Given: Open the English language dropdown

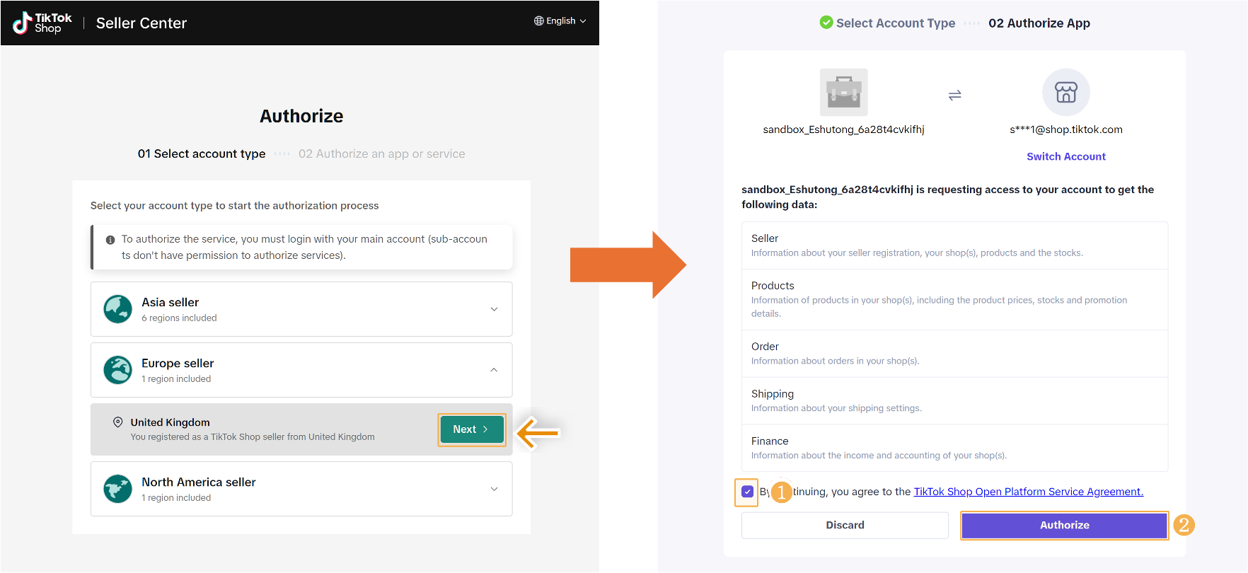Looking at the screenshot, I should [560, 21].
